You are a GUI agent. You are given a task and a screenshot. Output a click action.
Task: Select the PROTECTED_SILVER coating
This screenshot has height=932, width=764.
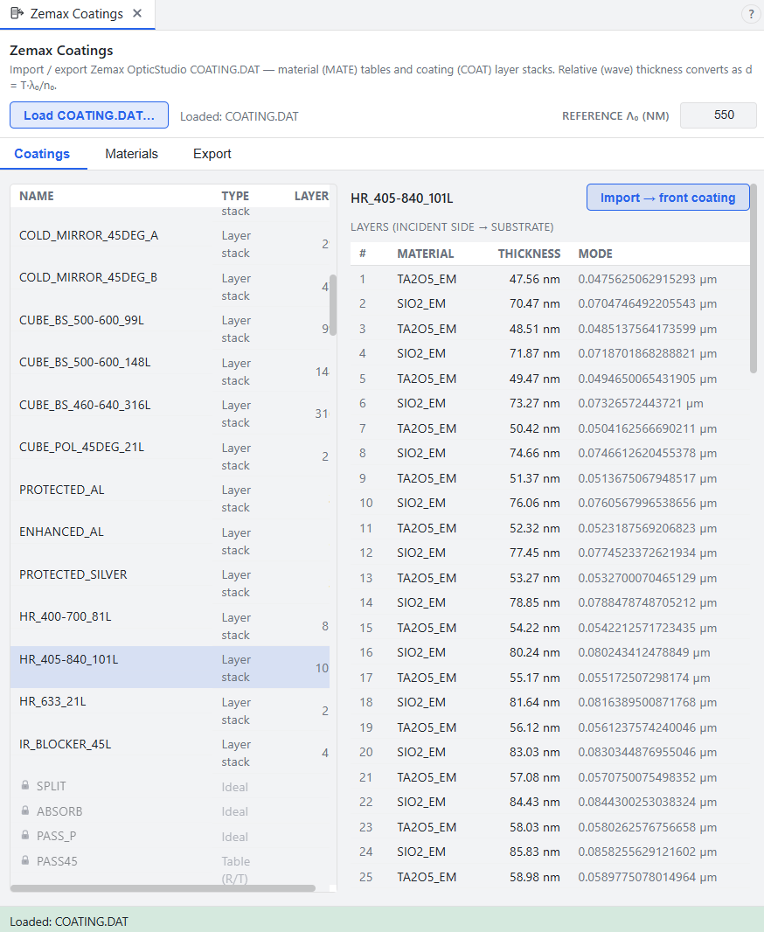tap(170, 583)
